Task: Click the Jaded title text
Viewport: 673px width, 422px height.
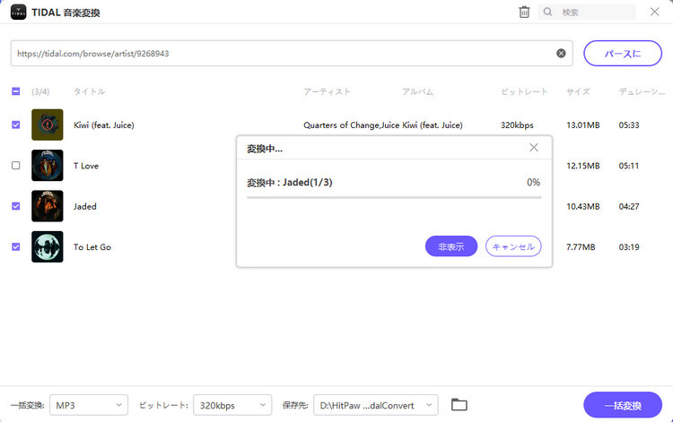Action: point(85,206)
